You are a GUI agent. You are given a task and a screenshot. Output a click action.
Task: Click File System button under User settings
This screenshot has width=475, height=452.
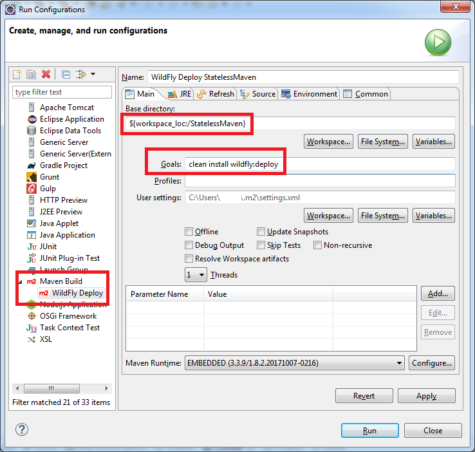coord(382,216)
